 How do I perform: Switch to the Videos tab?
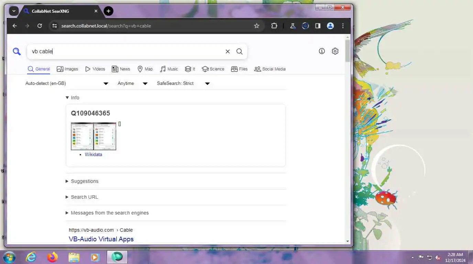95,69
